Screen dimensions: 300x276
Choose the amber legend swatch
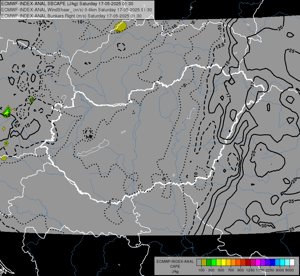[228, 263]
